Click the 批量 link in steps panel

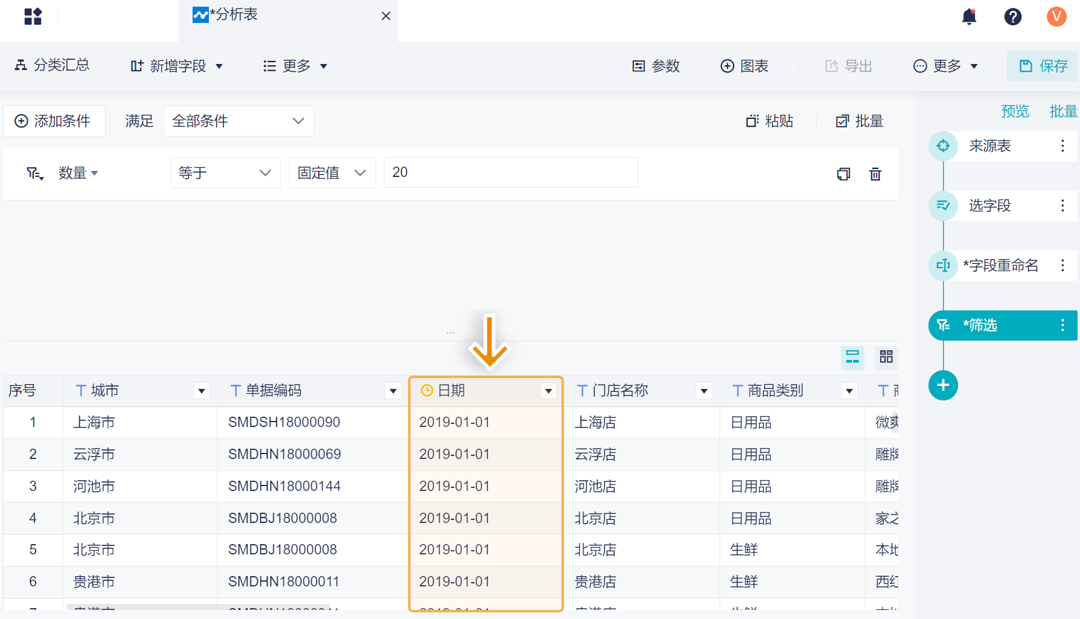1063,111
